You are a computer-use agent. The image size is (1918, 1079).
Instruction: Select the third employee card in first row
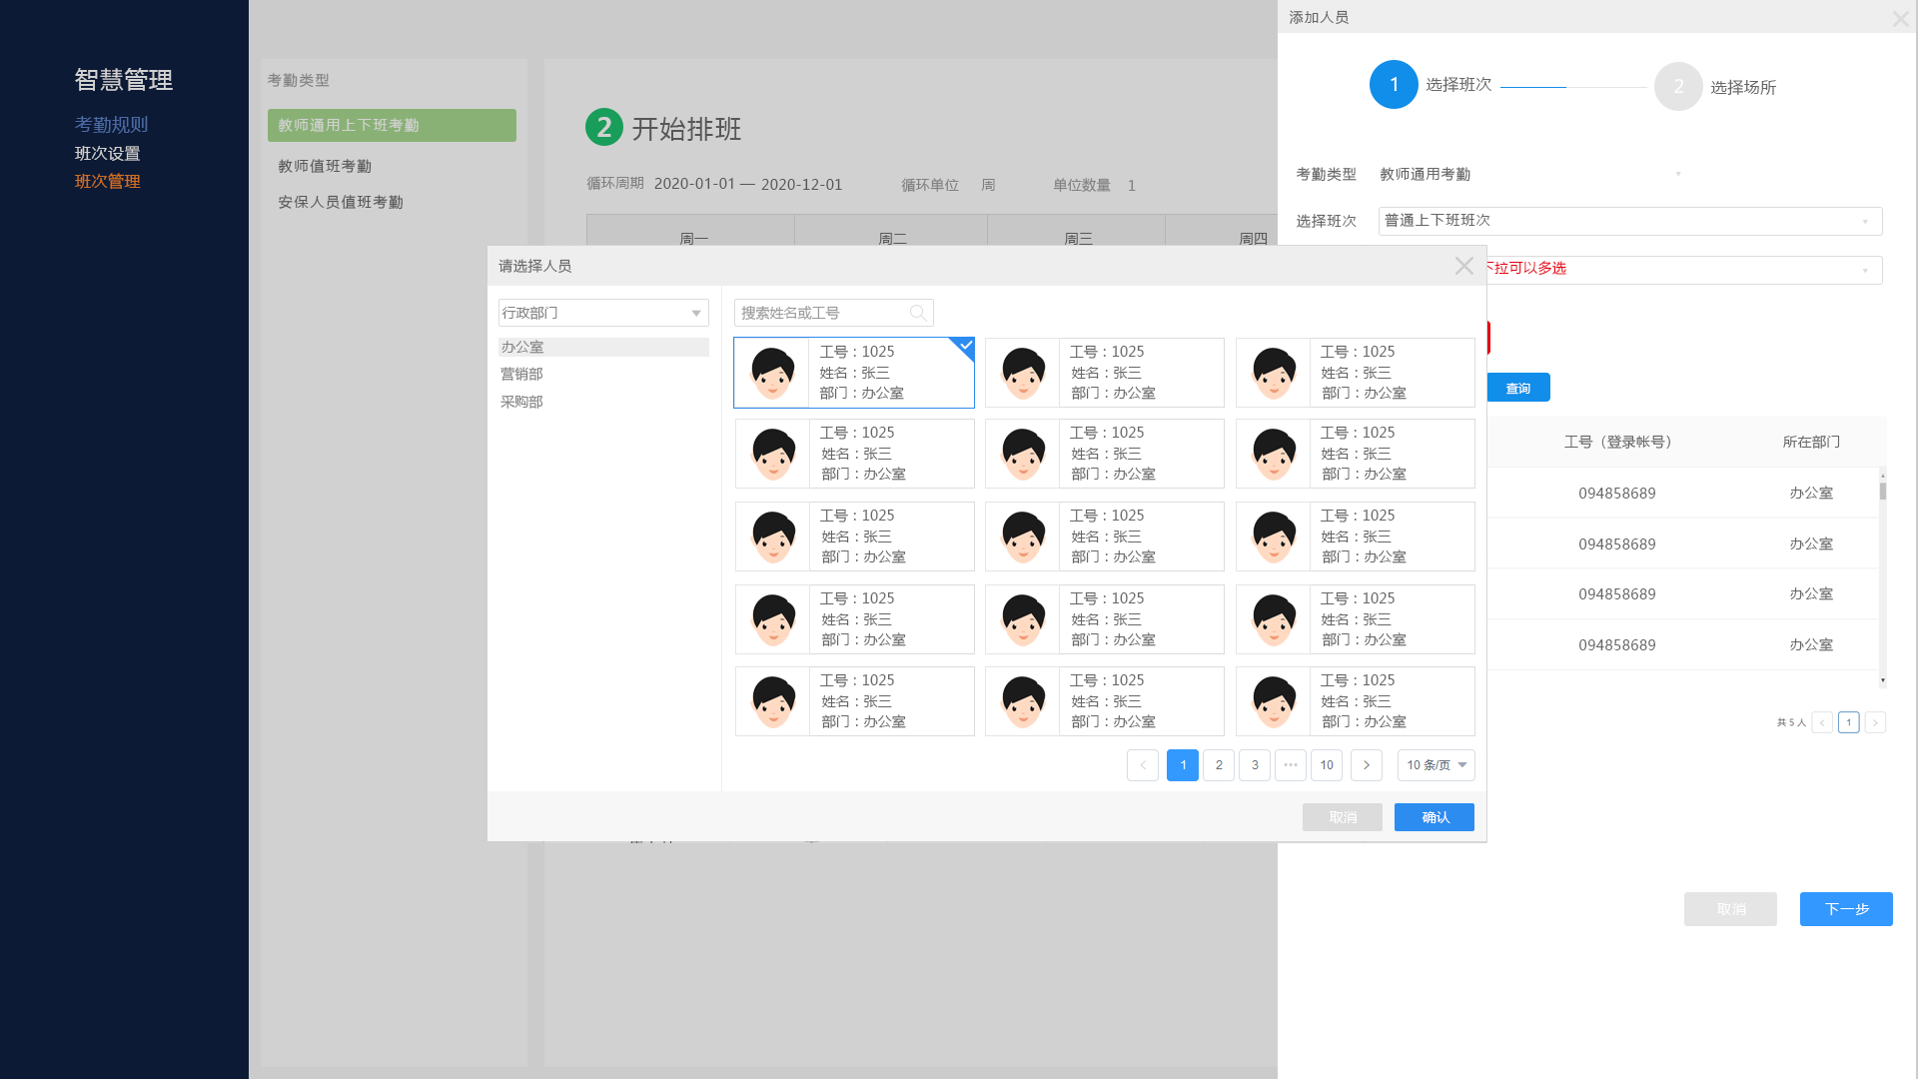[1355, 373]
